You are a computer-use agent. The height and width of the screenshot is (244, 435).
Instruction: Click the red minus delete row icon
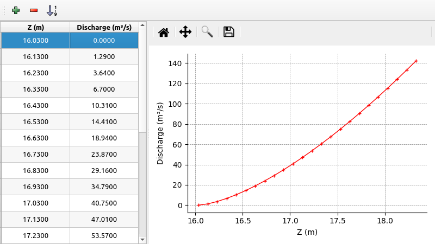[34, 10]
